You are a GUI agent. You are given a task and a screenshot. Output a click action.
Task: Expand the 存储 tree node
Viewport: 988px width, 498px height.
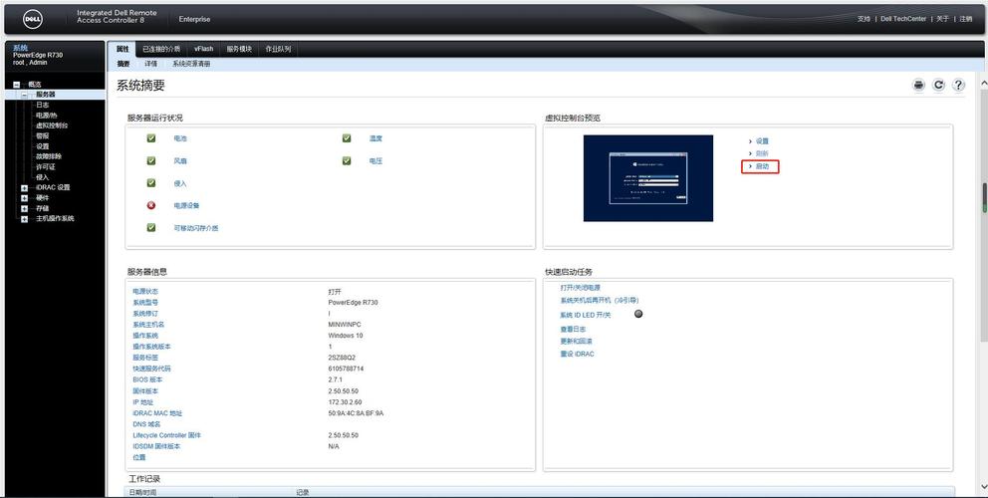(x=25, y=208)
